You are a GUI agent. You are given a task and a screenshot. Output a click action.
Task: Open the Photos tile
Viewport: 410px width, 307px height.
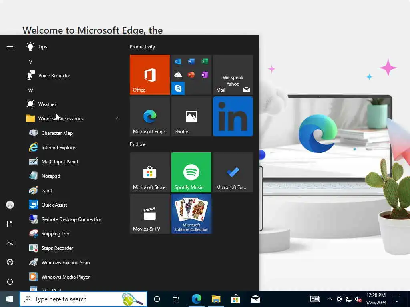click(x=191, y=116)
